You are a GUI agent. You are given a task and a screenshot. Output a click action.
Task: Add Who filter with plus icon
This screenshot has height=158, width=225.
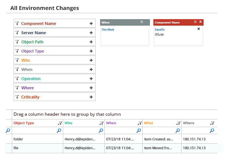click(91, 60)
